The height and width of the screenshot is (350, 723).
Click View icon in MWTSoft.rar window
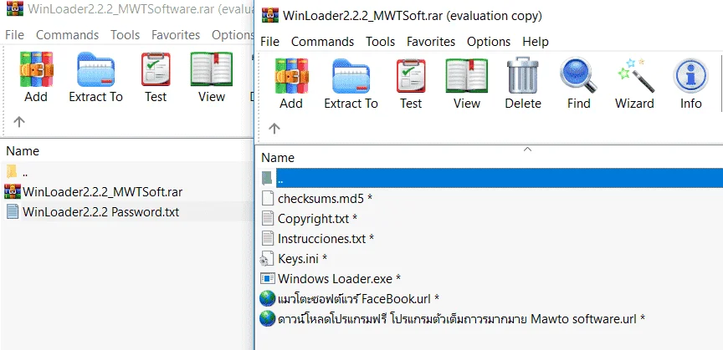467,77
